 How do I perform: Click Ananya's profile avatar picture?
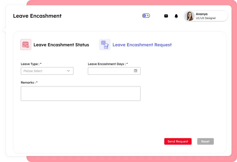pos(190,16)
